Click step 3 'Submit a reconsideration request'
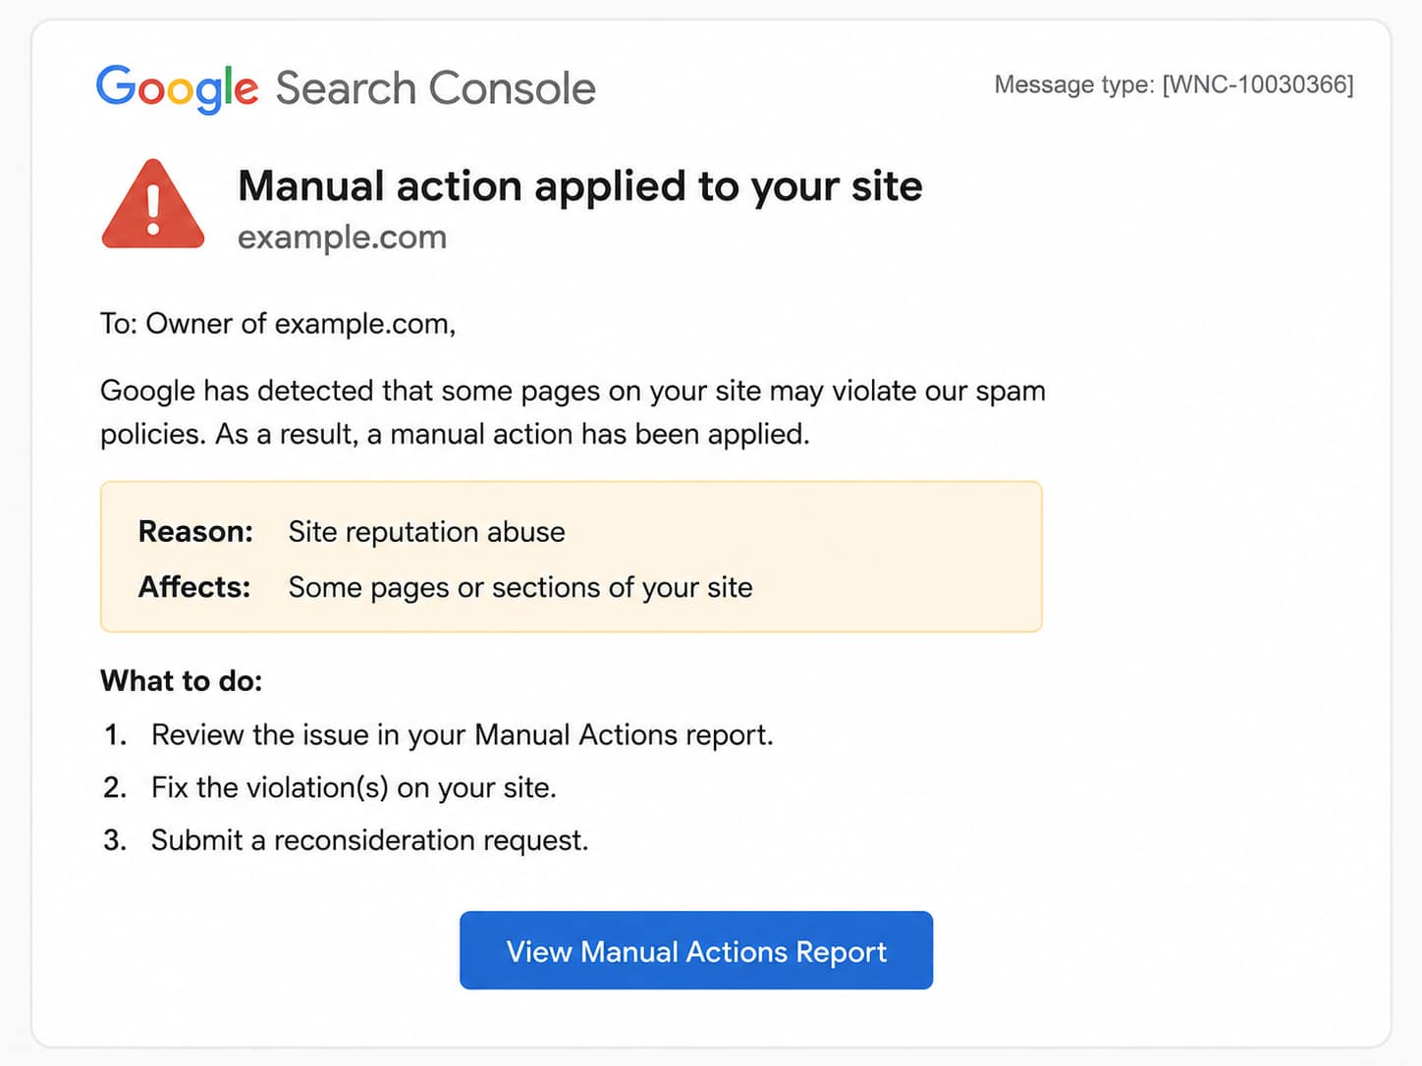Image resolution: width=1422 pixels, height=1066 pixels. click(x=346, y=840)
